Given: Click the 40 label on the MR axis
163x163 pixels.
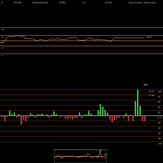Looking at the screenshot, I should pos(159,107).
